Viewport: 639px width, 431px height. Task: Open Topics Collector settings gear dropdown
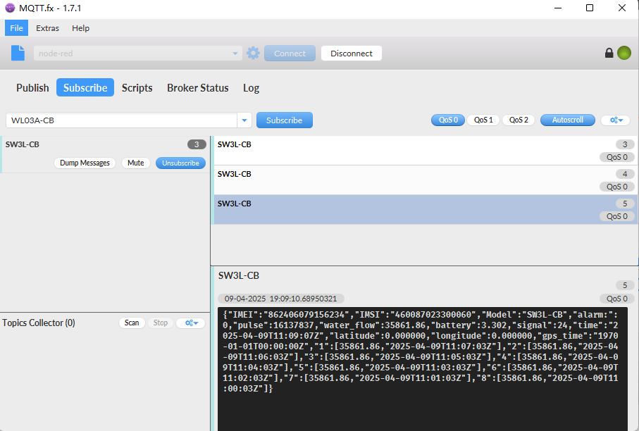click(x=191, y=323)
